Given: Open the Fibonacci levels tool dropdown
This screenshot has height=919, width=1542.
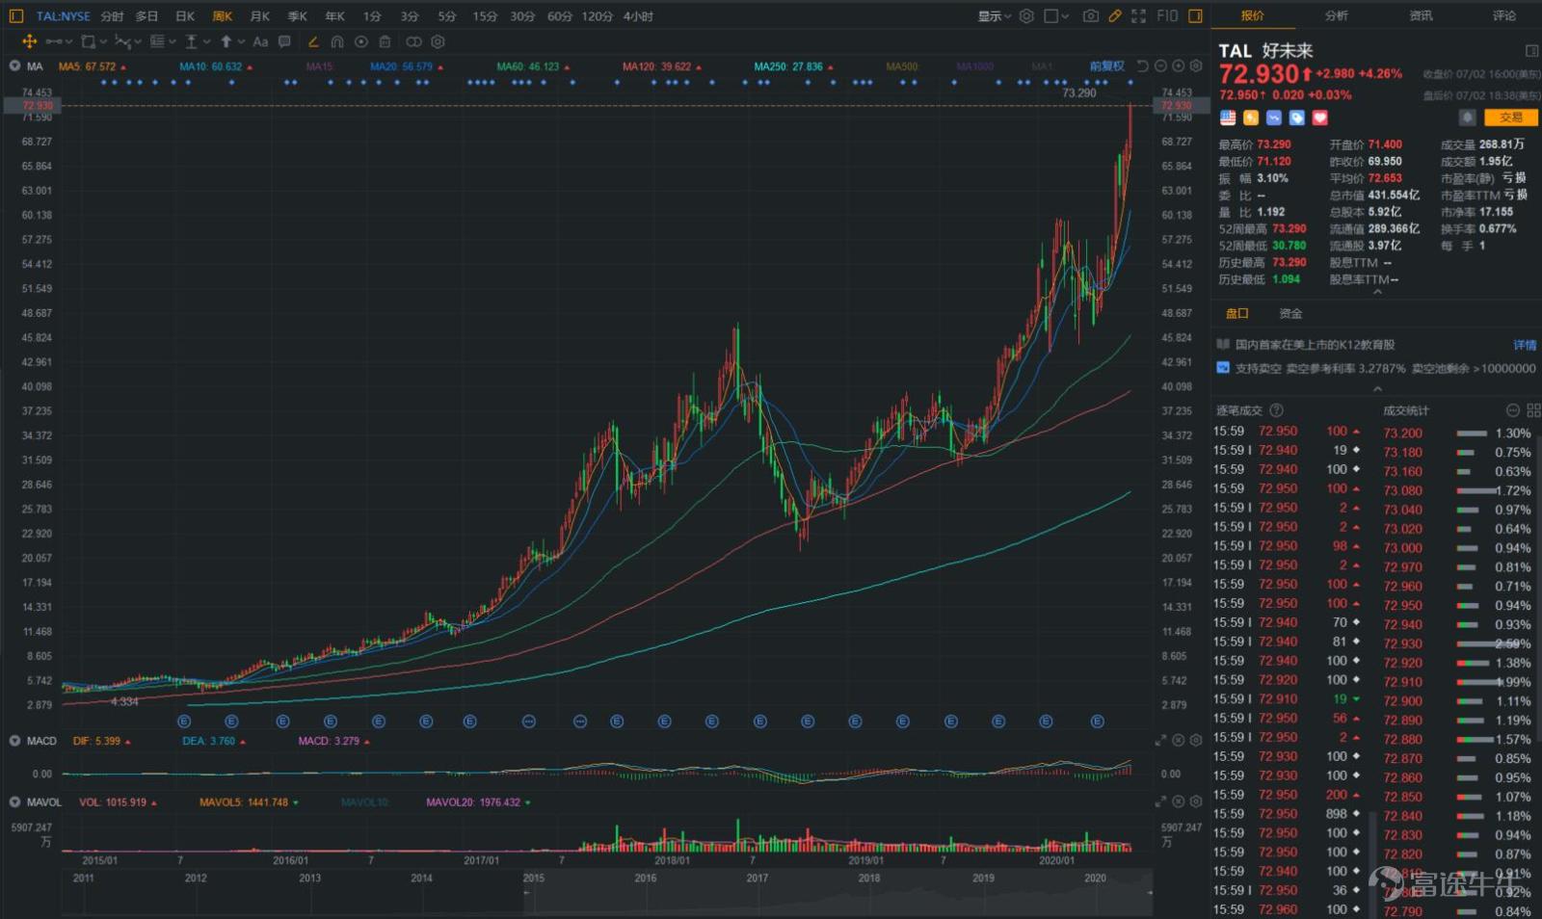Looking at the screenshot, I should click(163, 41).
